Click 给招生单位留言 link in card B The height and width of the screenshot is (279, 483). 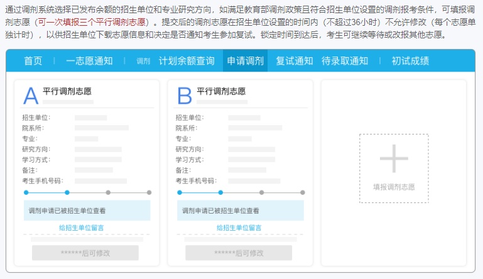(240, 227)
